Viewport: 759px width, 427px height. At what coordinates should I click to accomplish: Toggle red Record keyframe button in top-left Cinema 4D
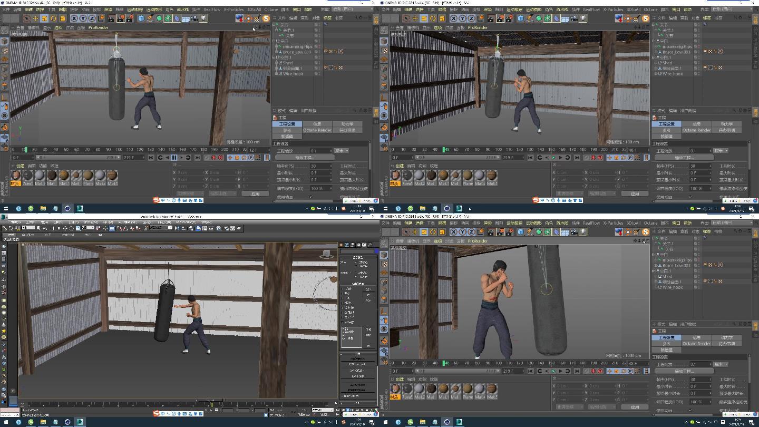pyautogui.click(x=213, y=157)
